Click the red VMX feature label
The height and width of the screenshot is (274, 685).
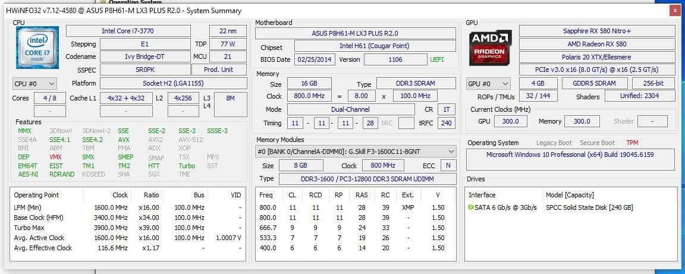pyautogui.click(x=55, y=157)
